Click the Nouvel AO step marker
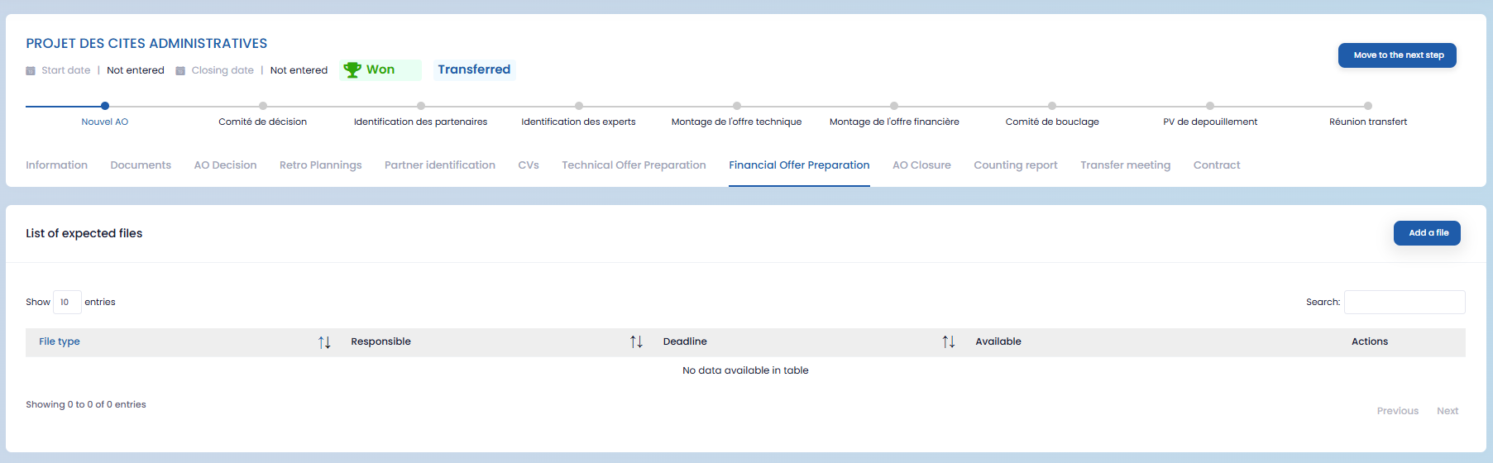Viewport: 1493px width, 463px height. [x=105, y=106]
